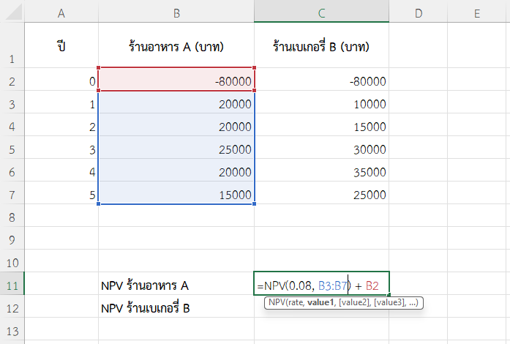Click cell C7 with 25000

pyautogui.click(x=321, y=192)
